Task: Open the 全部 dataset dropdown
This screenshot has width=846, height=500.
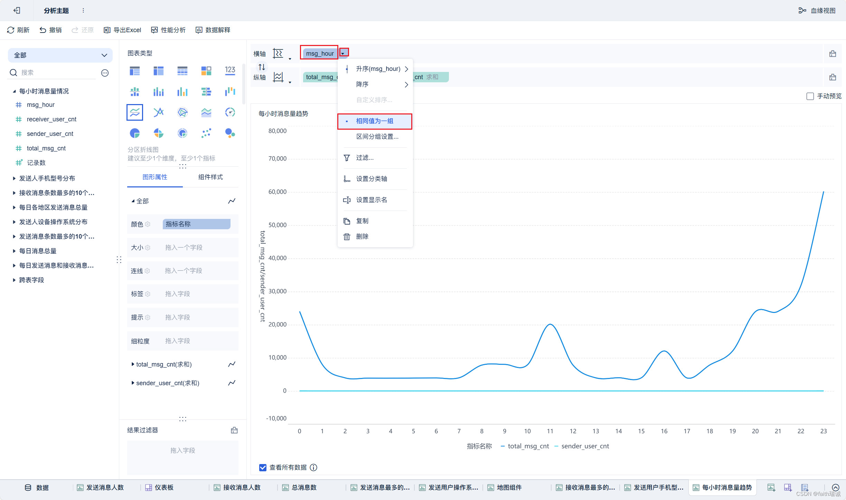Action: click(x=60, y=55)
